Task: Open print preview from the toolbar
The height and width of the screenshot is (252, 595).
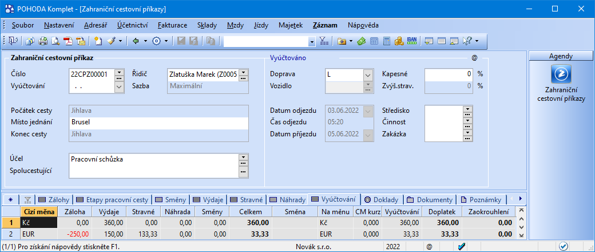Action: pyautogui.click(x=55, y=41)
